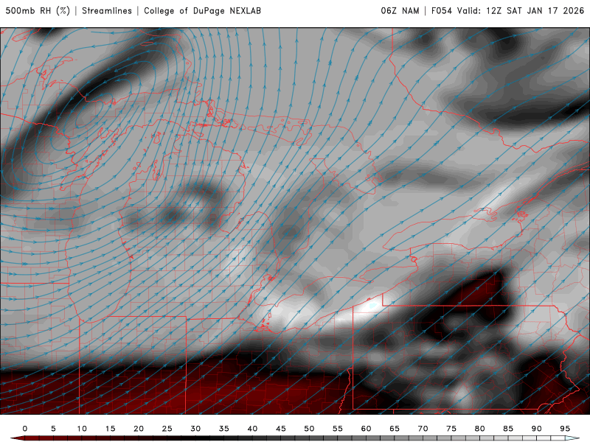Click the "500mb RH (%)" title text
Viewport: 590px width, 442px height.
click(38, 10)
